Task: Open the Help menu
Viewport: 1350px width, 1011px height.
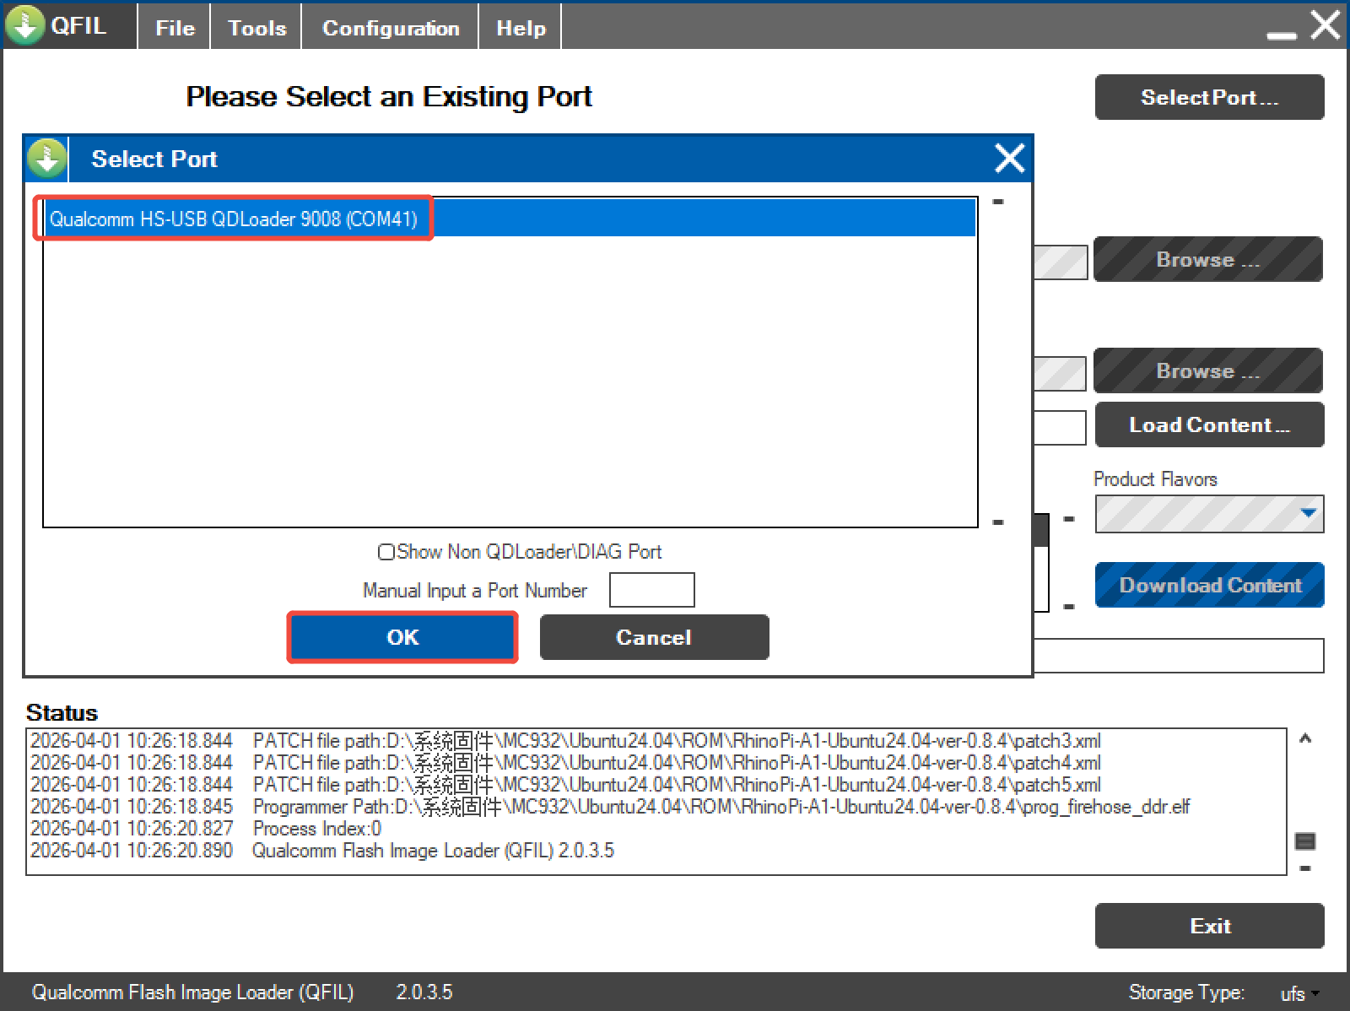Action: pyautogui.click(x=521, y=28)
